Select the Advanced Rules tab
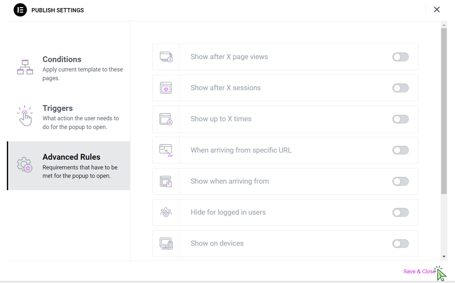455x283 pixels. tap(68, 166)
